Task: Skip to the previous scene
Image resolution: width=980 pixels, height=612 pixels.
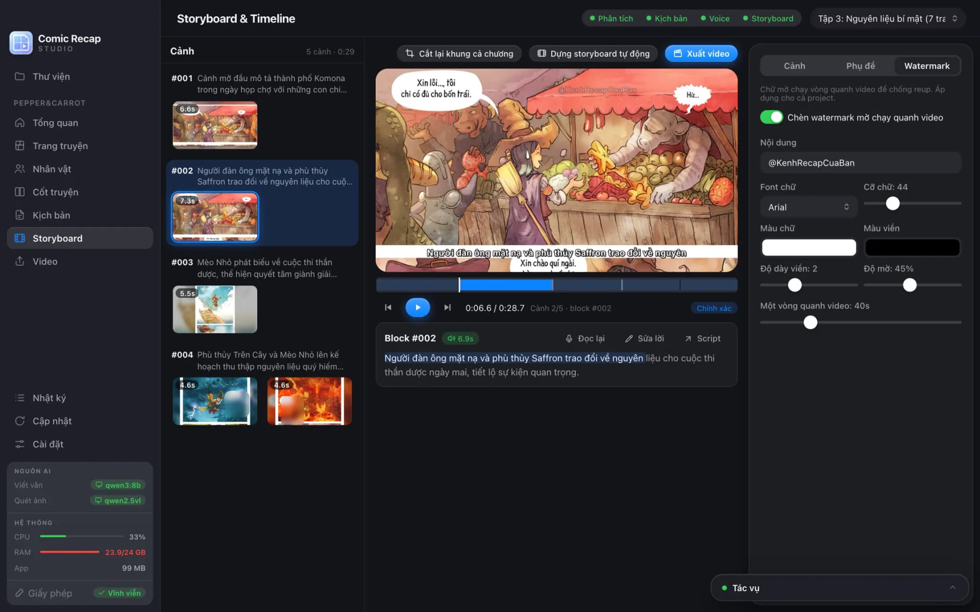Action: tap(388, 308)
